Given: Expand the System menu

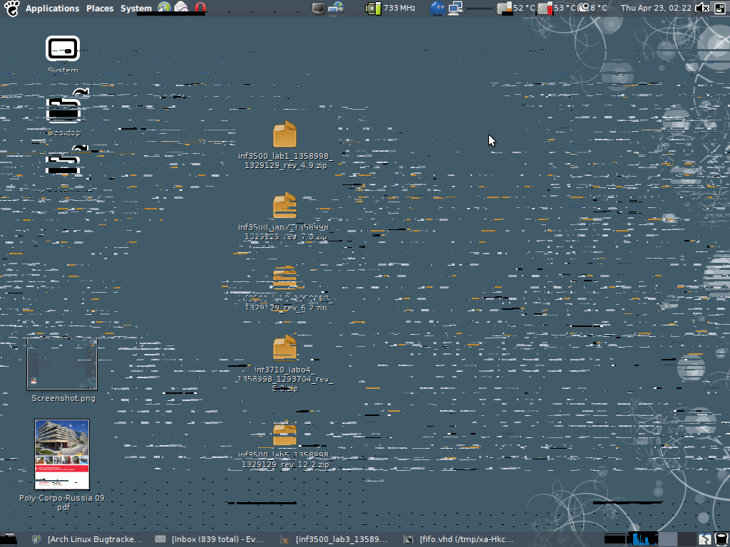Looking at the screenshot, I should point(135,9).
